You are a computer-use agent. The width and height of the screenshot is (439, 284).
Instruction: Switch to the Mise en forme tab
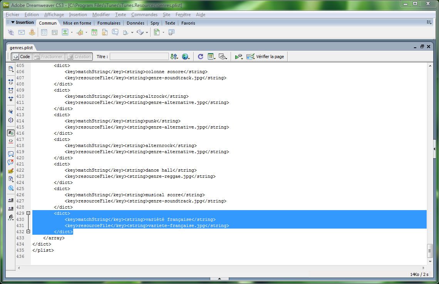pos(77,23)
